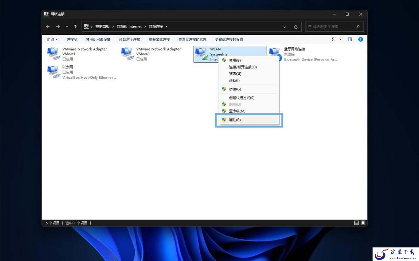The width and height of the screenshot is (419, 261).
Task: Choose 桥接(G) from context menu
Action: point(249,89)
